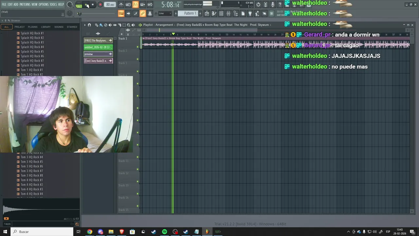Image resolution: width=419 pixels, height=236 pixels.
Task: Select the Delete tool in playlist
Action: (x=106, y=25)
